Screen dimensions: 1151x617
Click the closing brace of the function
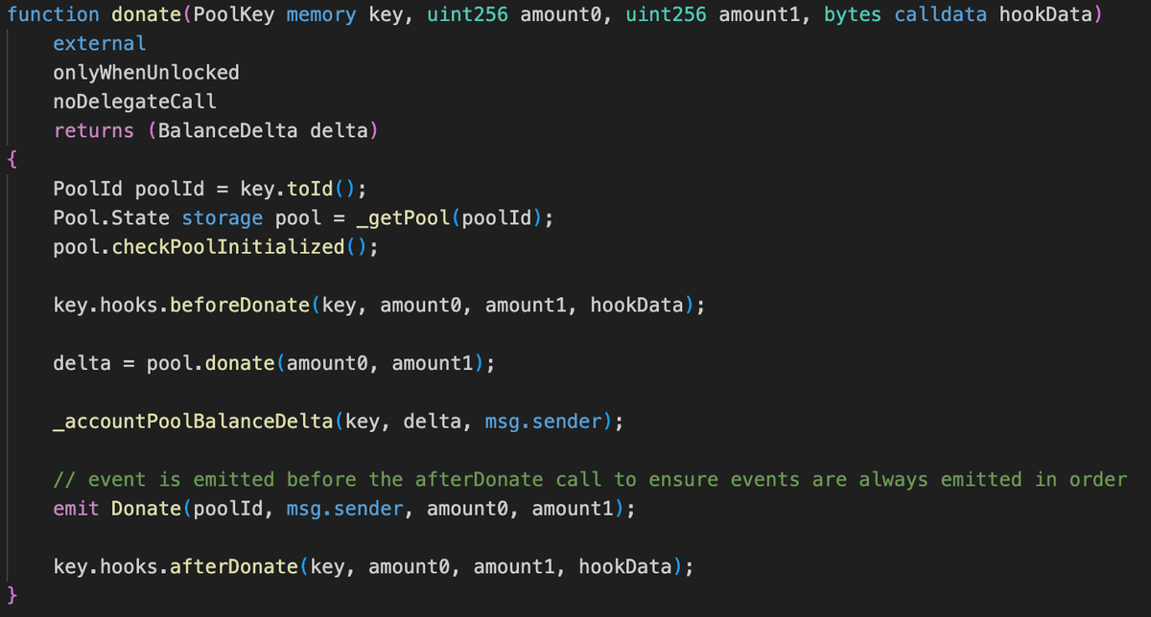point(12,596)
